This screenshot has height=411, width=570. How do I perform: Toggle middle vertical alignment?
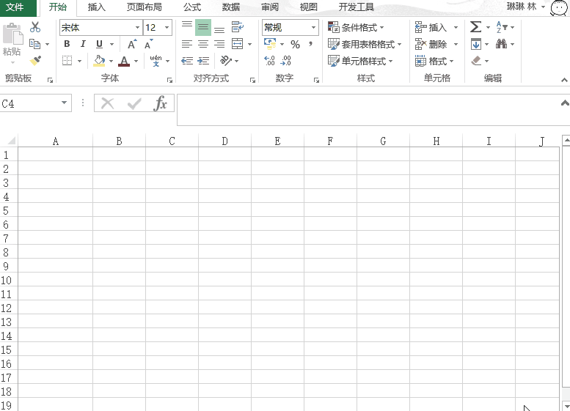pos(203,27)
